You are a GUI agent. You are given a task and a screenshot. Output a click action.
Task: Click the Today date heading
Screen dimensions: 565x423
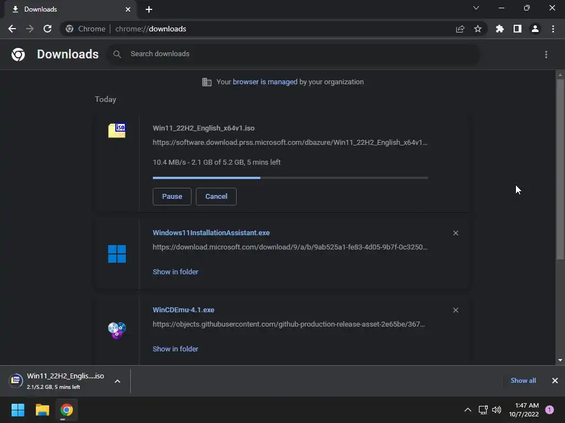coord(105,99)
